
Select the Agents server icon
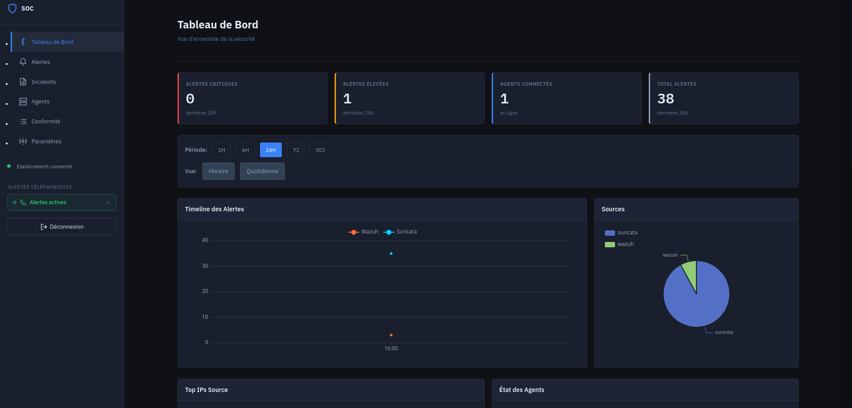(x=23, y=101)
